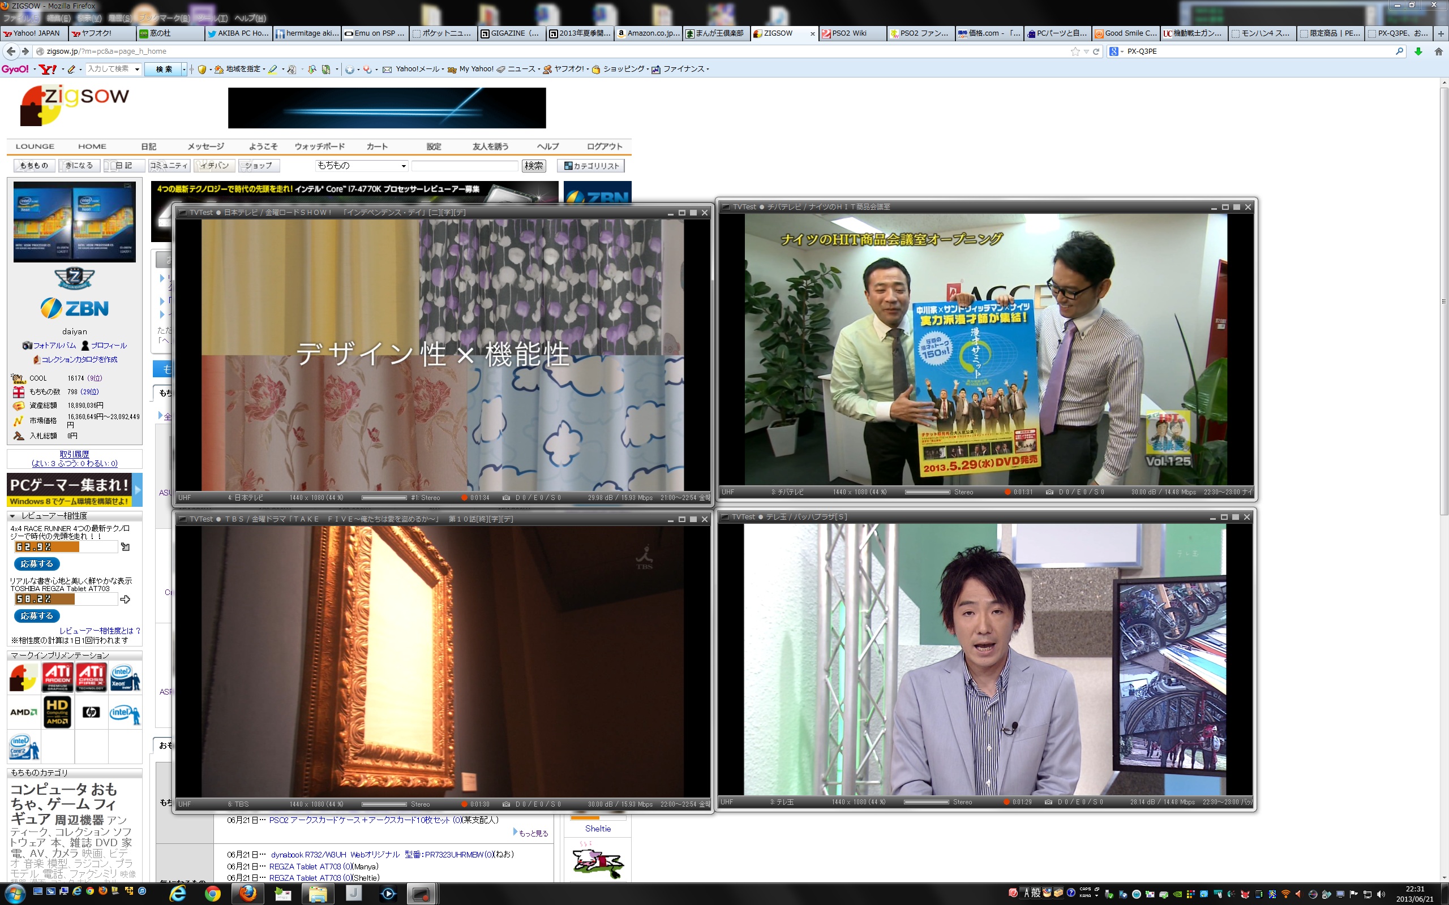Click the capture camera icon in 日本テレビ window
This screenshot has width=1449, height=905.
(x=506, y=497)
